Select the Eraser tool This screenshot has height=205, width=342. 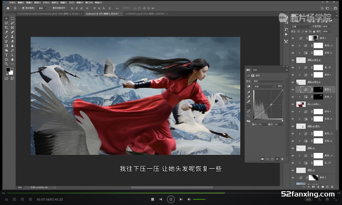(12, 41)
